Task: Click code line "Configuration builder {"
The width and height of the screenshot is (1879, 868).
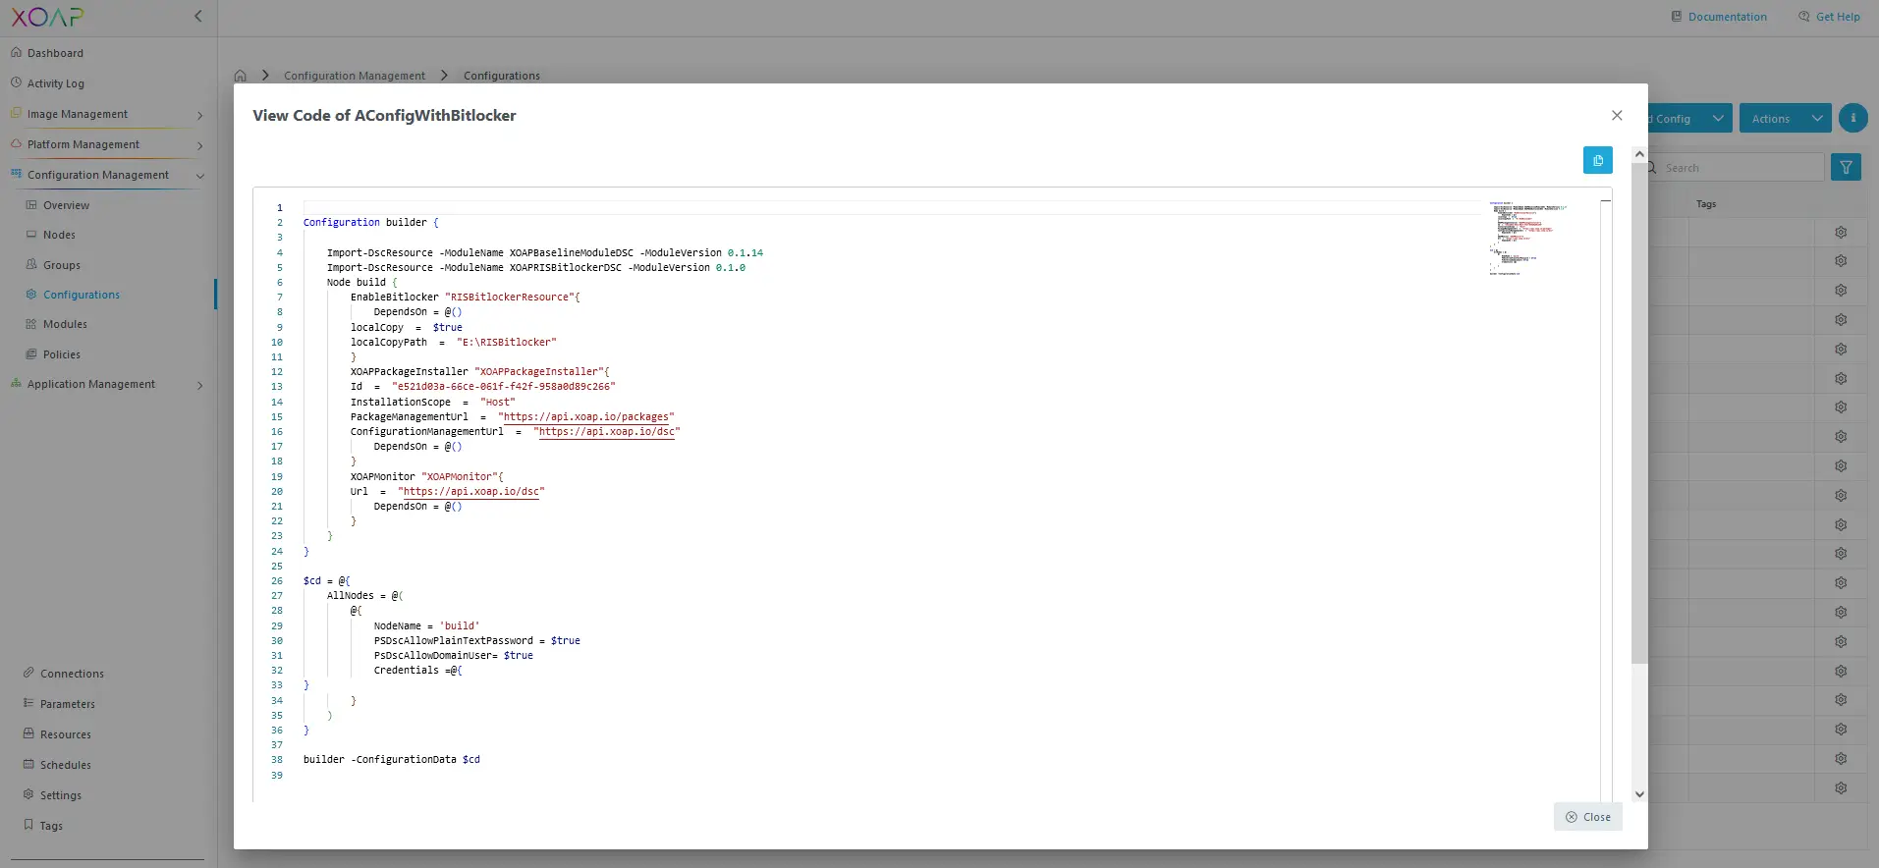Action: tap(371, 223)
